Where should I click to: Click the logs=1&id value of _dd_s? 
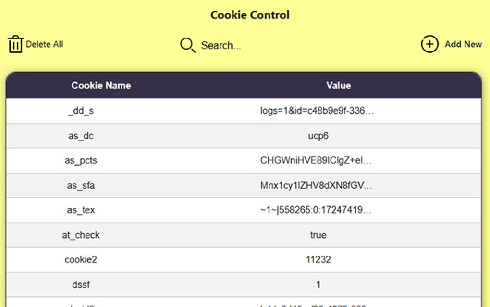[x=317, y=111]
